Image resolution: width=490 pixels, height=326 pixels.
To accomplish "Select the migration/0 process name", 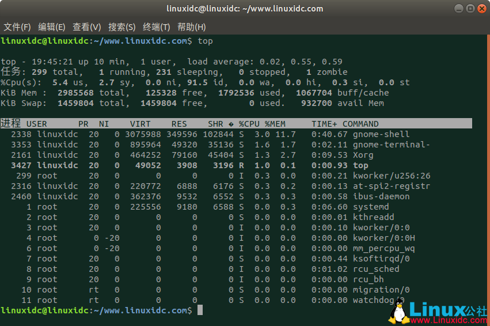I will (381, 290).
